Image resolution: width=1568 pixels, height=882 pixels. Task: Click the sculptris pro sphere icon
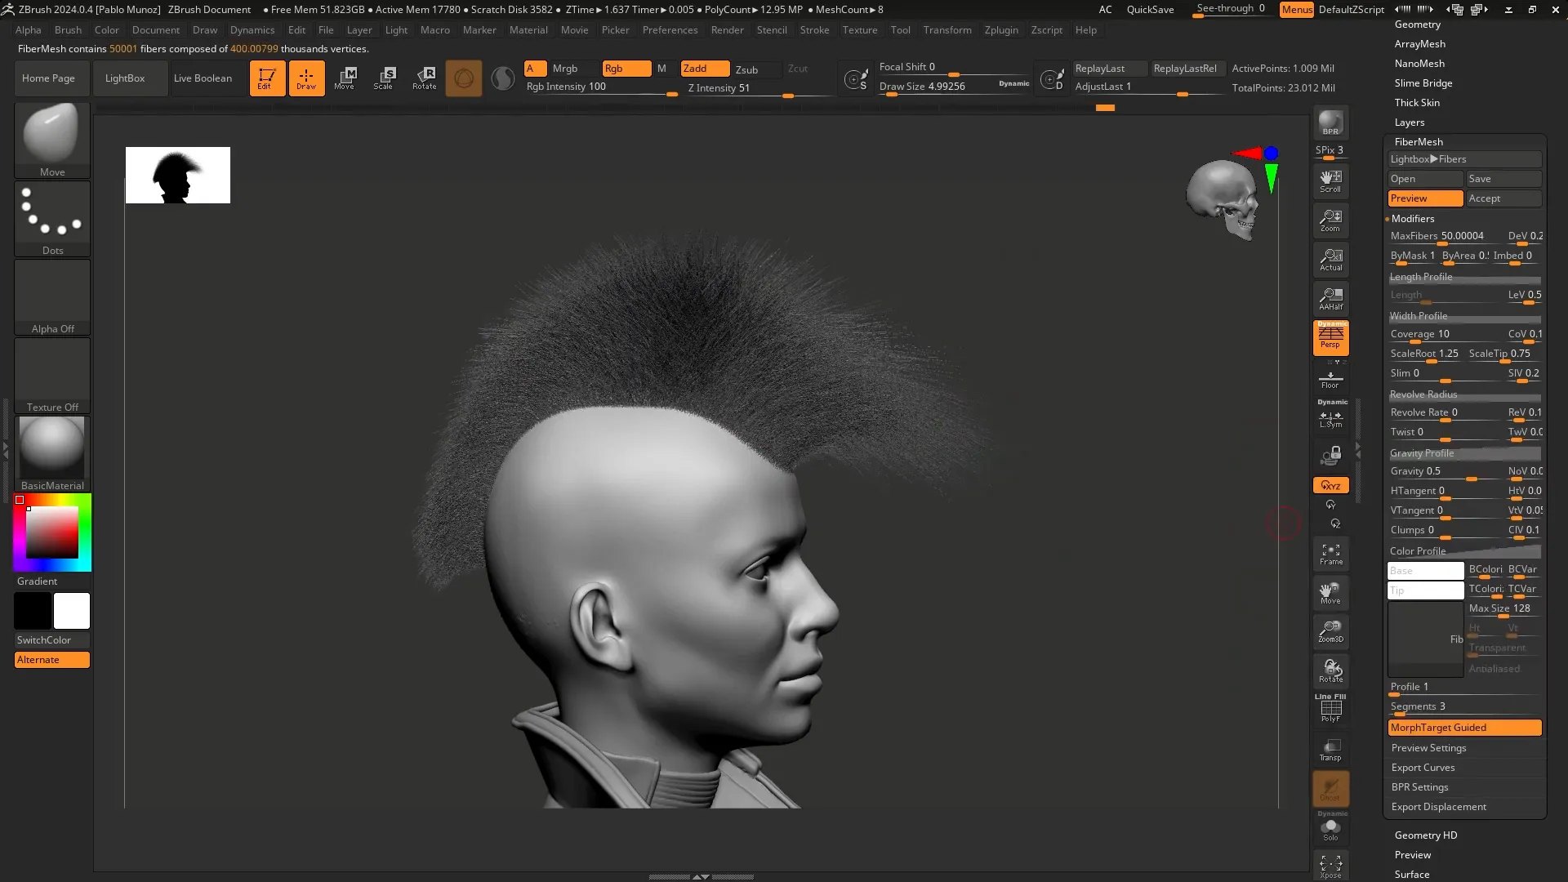click(503, 78)
